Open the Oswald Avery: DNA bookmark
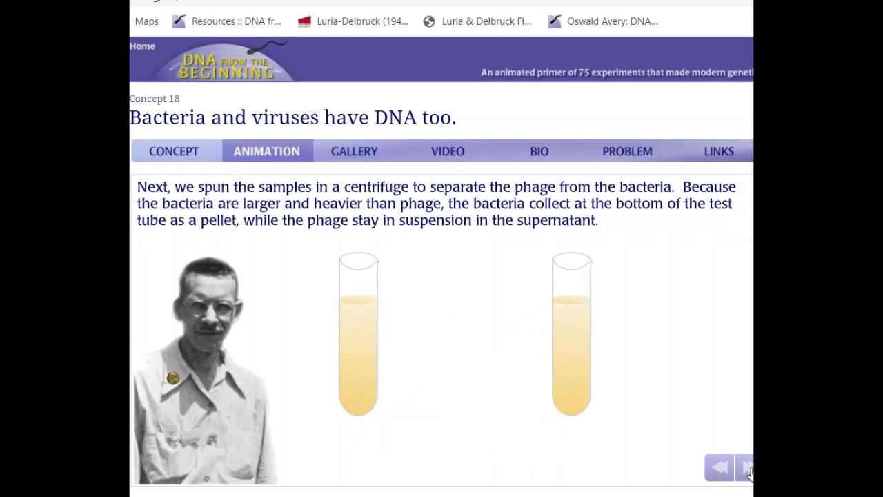 [612, 21]
